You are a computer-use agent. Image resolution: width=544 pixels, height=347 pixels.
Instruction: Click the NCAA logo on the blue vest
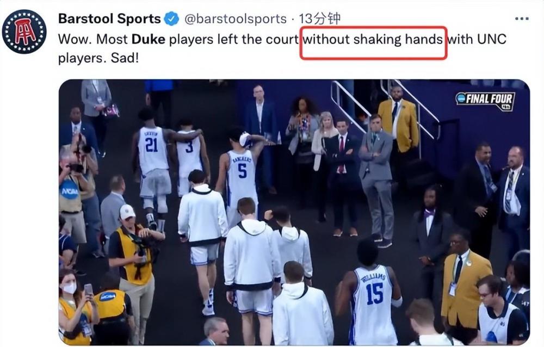70,191
